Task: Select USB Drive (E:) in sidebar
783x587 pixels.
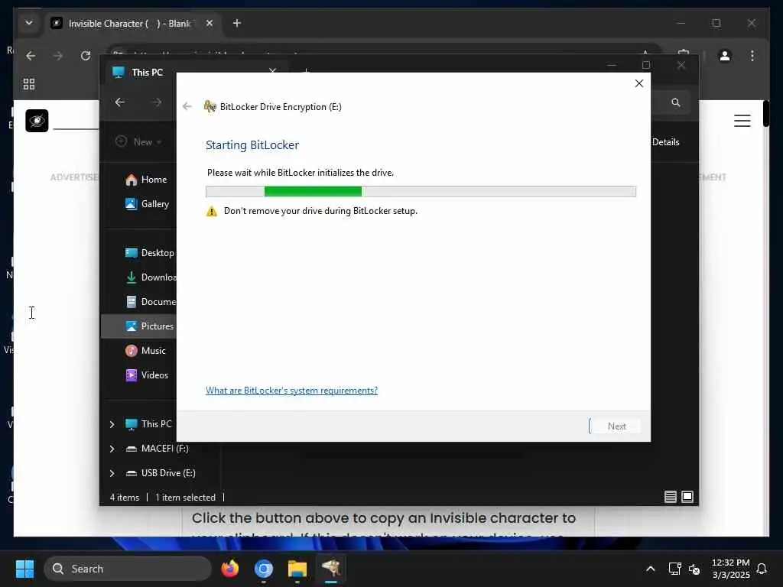Action: pos(161,472)
